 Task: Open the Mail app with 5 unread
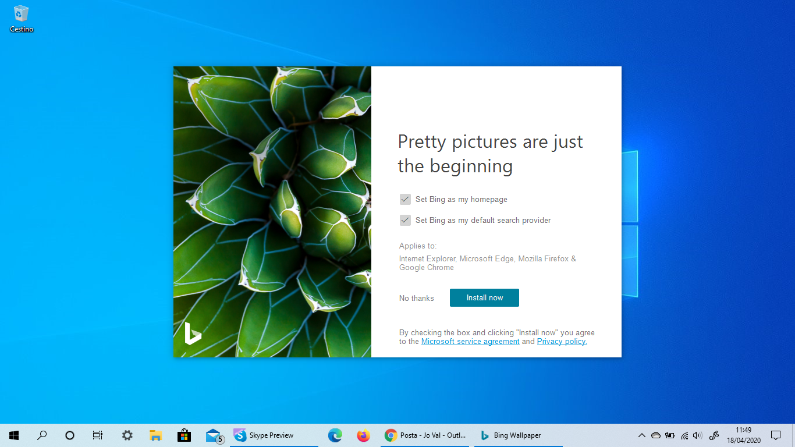214,435
